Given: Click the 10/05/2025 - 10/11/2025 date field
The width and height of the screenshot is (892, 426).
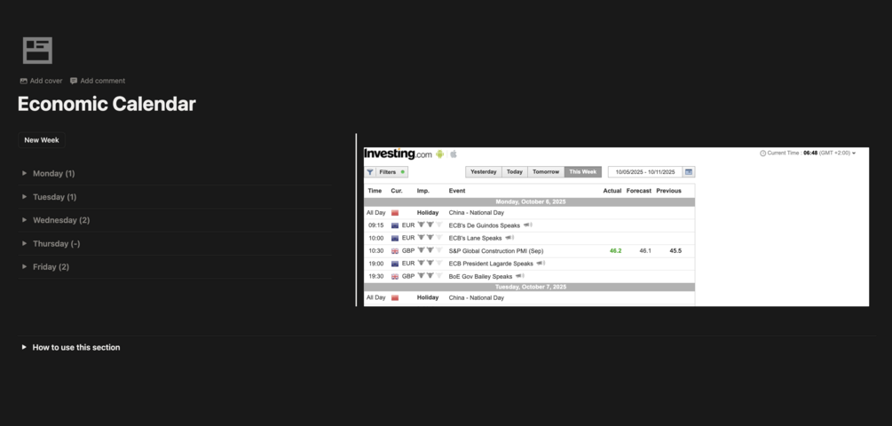Looking at the screenshot, I should (x=645, y=172).
